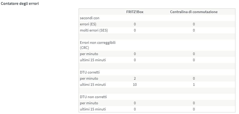
Task: Click the 'errori (ES)' row label
Action: pyautogui.click(x=88, y=24)
